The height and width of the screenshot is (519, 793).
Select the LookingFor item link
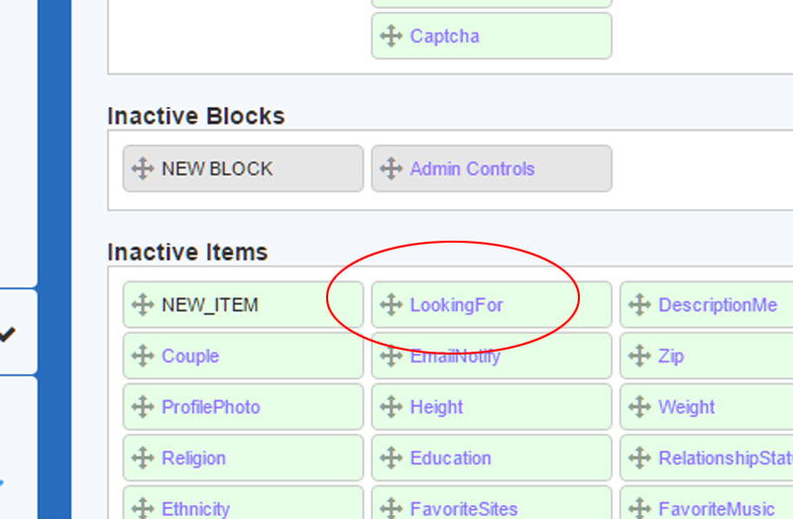coord(456,305)
